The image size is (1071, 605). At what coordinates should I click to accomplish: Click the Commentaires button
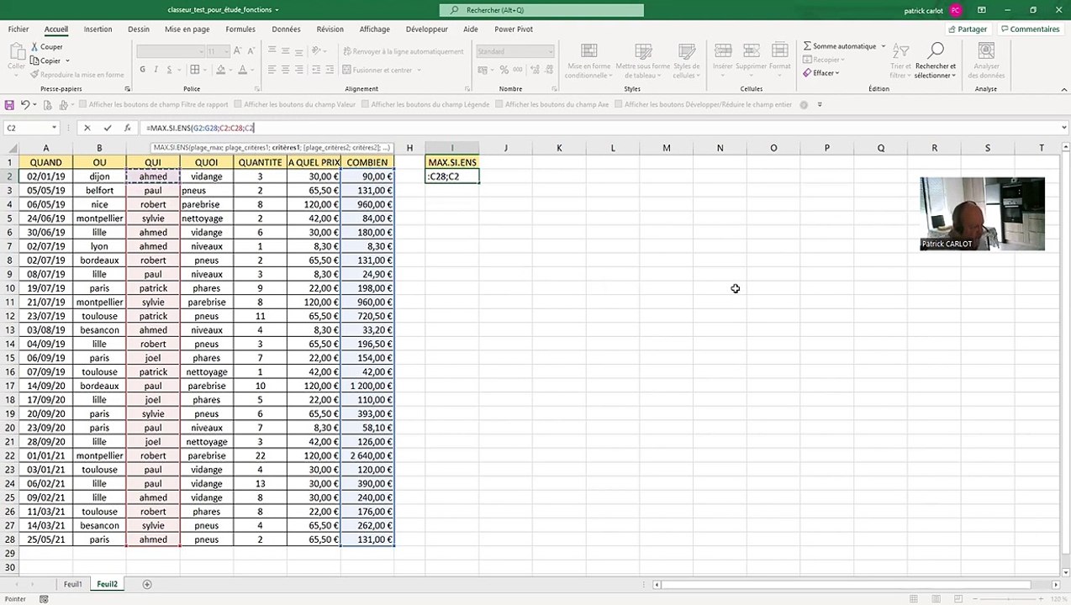click(x=1030, y=29)
